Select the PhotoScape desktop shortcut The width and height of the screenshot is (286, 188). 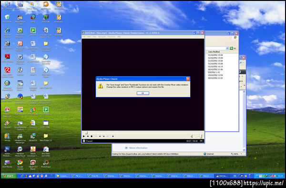(x=46, y=164)
